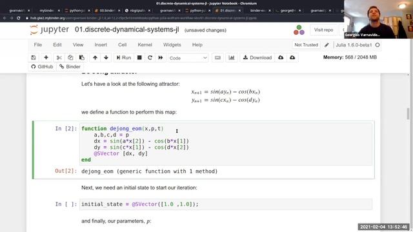Move selected cell down arrow

pos(106,57)
